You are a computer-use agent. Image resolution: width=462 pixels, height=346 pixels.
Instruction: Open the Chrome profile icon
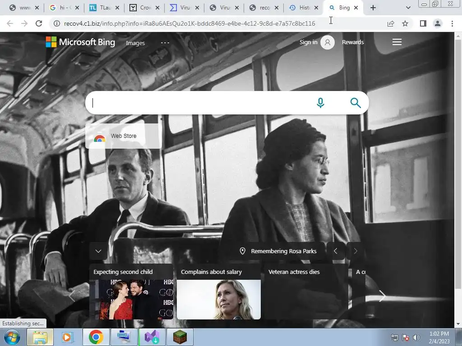pyautogui.click(x=438, y=23)
